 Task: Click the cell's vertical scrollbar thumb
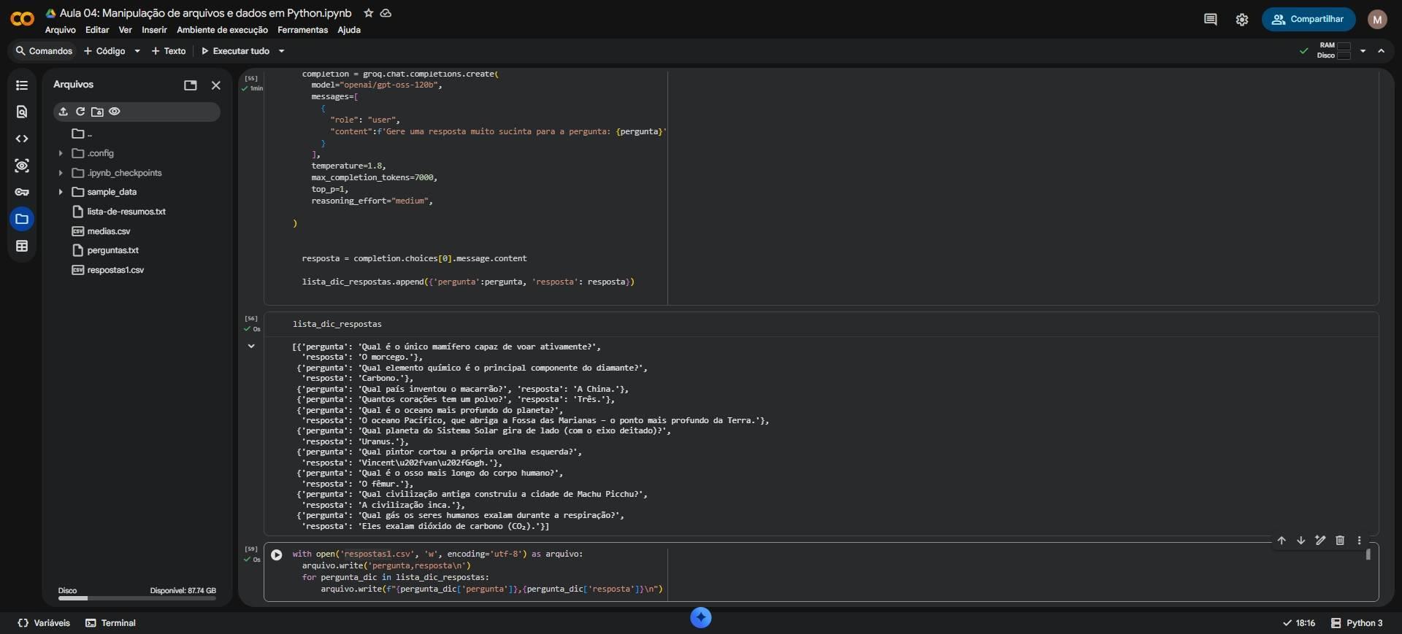point(1368,554)
